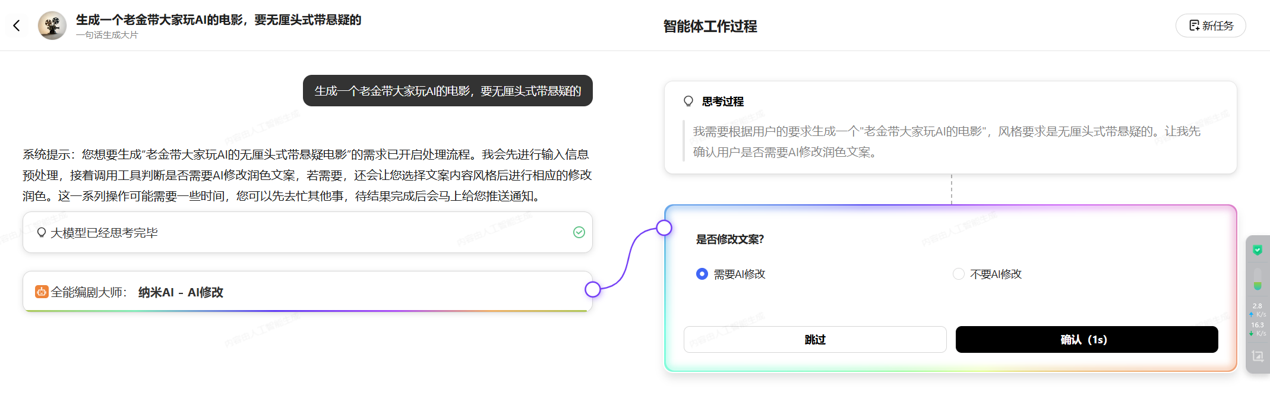Click the network speed indicator in side widget
The image size is (1270, 395).
coord(1258,320)
